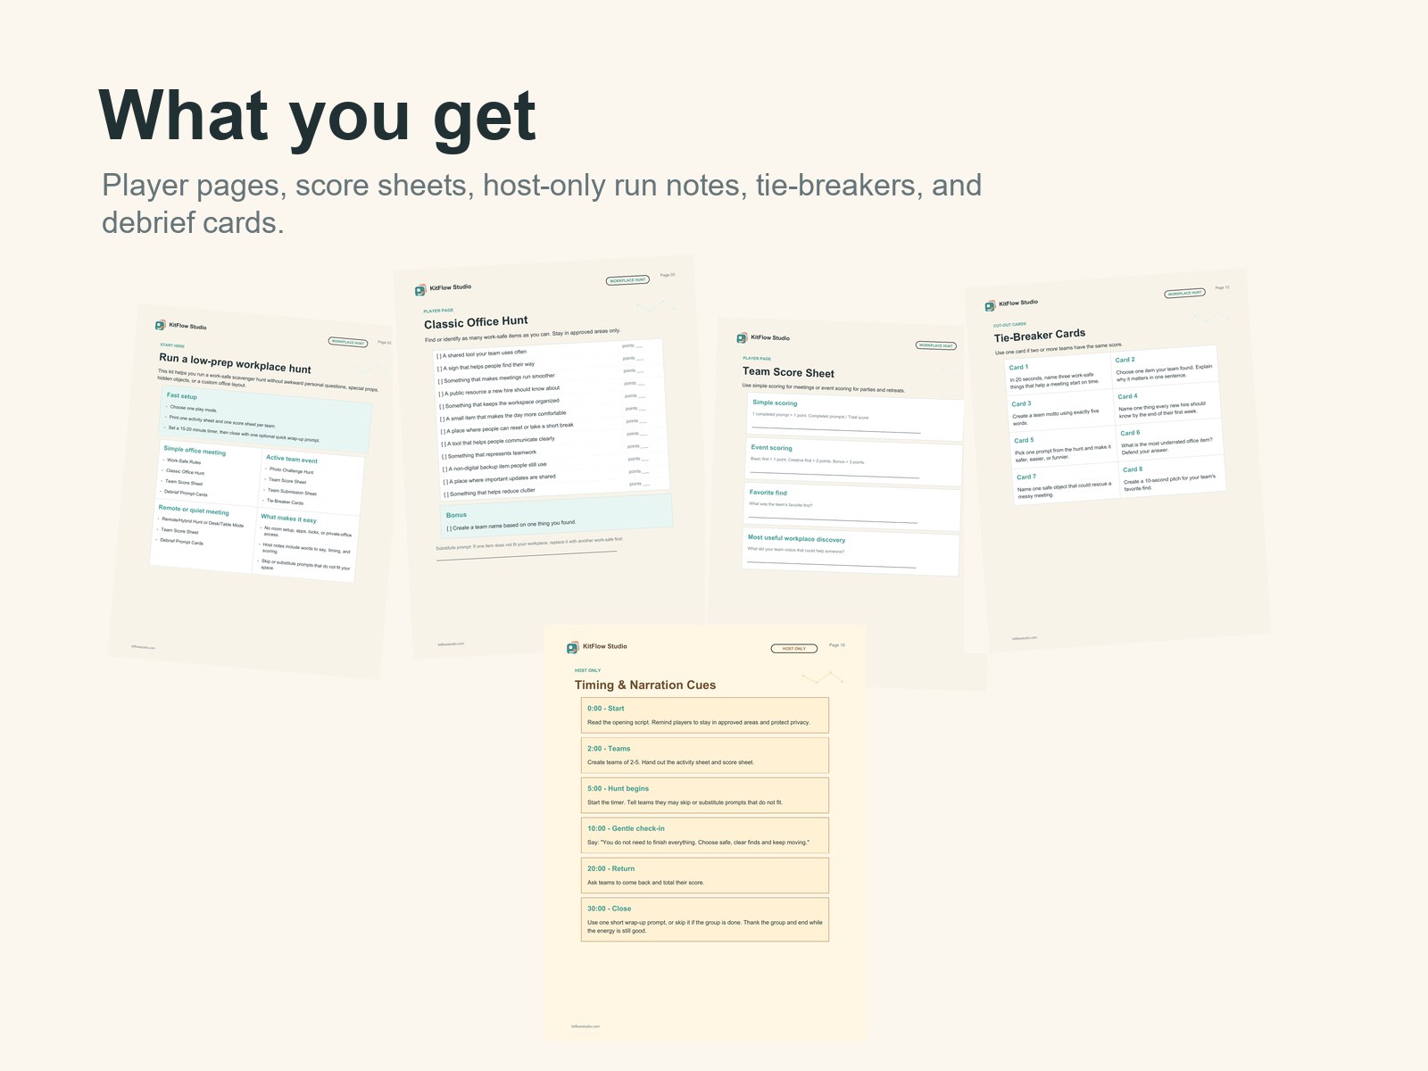Click "Page 16" label on Timing page
1428x1071 pixels.
836,644
